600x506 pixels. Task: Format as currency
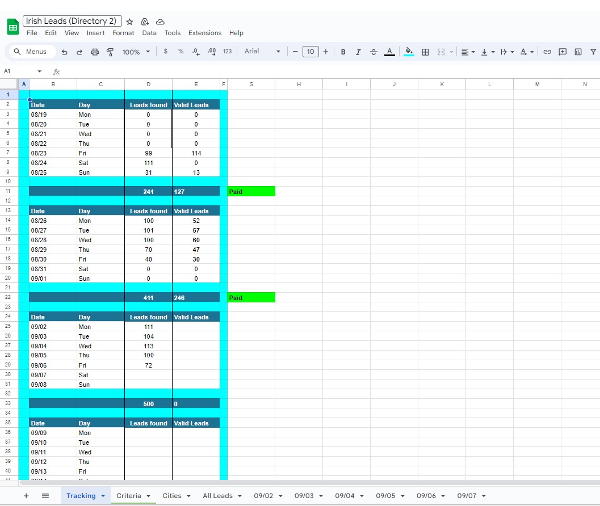[x=165, y=52]
